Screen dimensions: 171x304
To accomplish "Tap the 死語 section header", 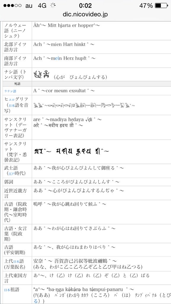I will (17, 84).
